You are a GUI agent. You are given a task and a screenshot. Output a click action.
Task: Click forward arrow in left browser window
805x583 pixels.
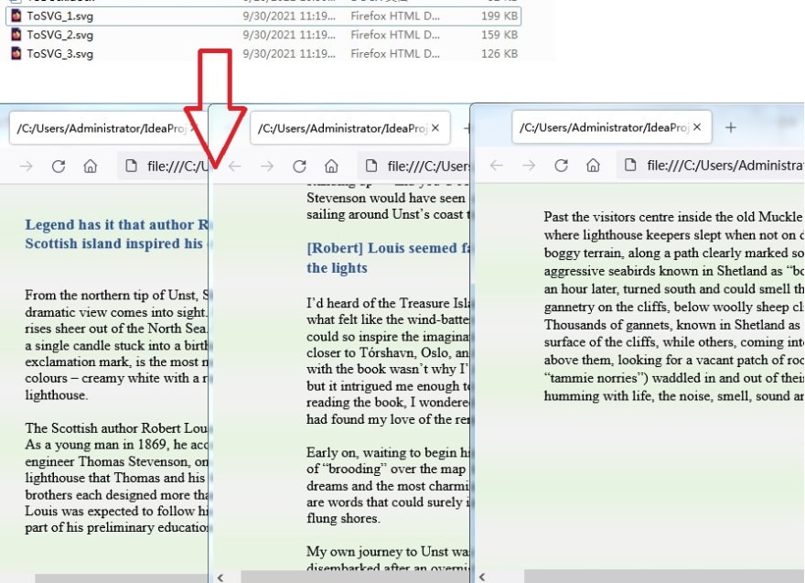[27, 166]
